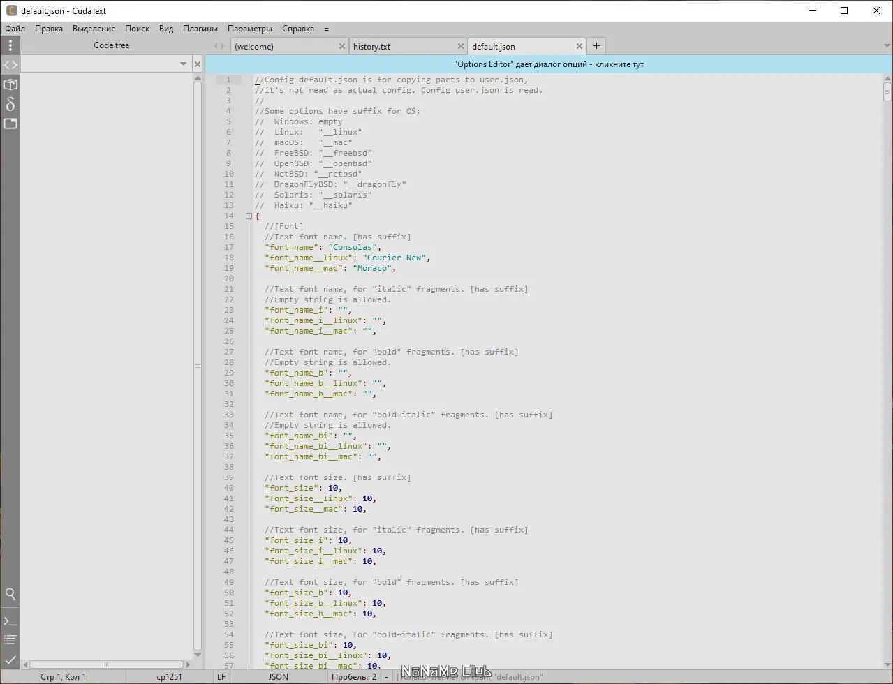893x684 pixels.
Task: Change tab size Пробелы: 2 in status bar
Action: click(x=354, y=676)
